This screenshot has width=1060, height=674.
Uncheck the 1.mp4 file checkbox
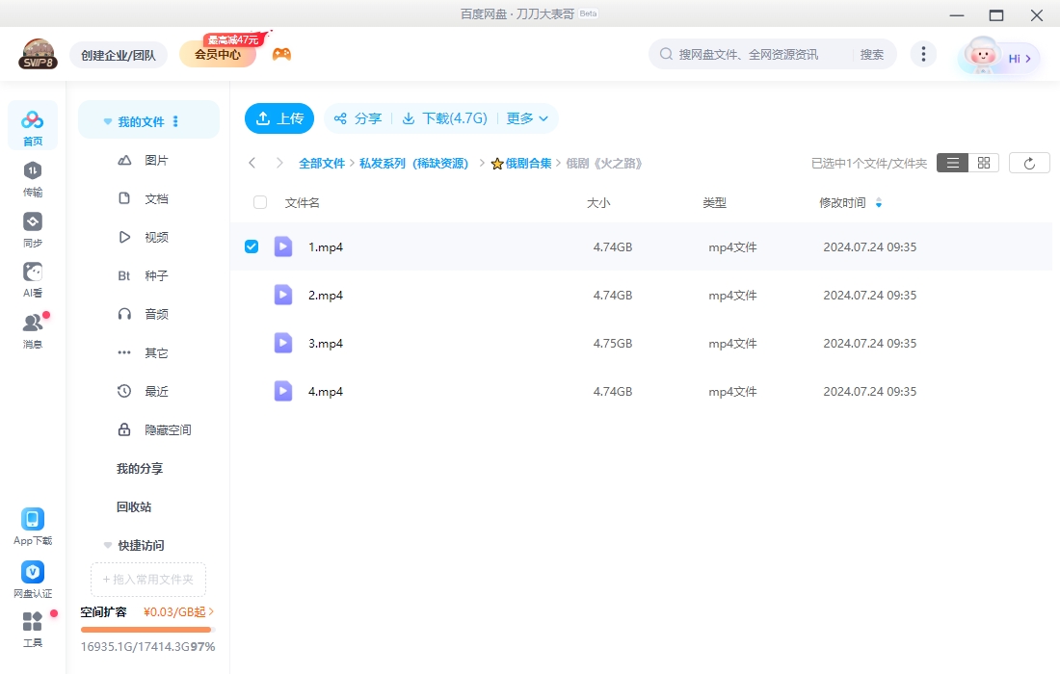(252, 246)
